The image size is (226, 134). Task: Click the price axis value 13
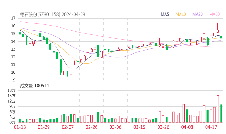(13, 49)
